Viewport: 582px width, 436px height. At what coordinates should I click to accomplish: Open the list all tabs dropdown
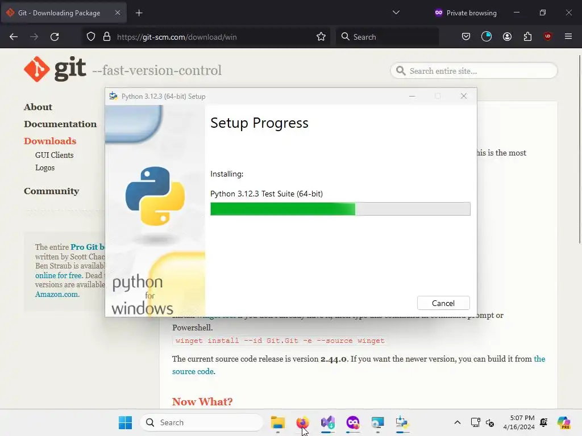tap(396, 12)
